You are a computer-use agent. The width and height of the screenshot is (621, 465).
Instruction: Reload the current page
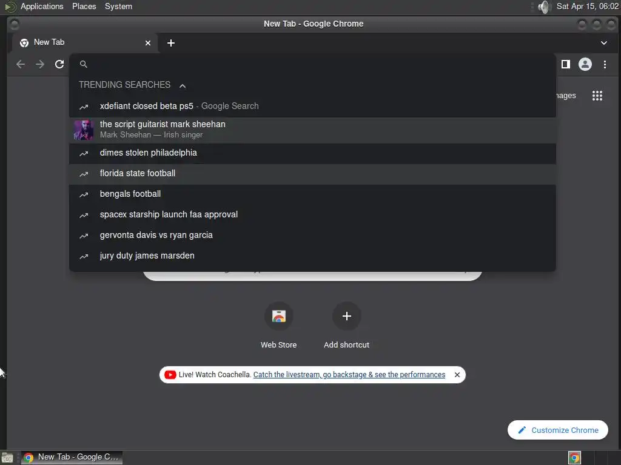[59, 64]
